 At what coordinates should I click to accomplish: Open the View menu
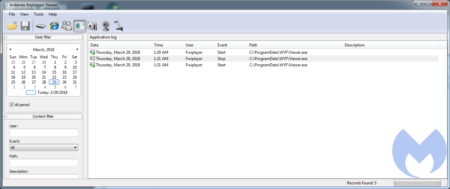point(24,14)
